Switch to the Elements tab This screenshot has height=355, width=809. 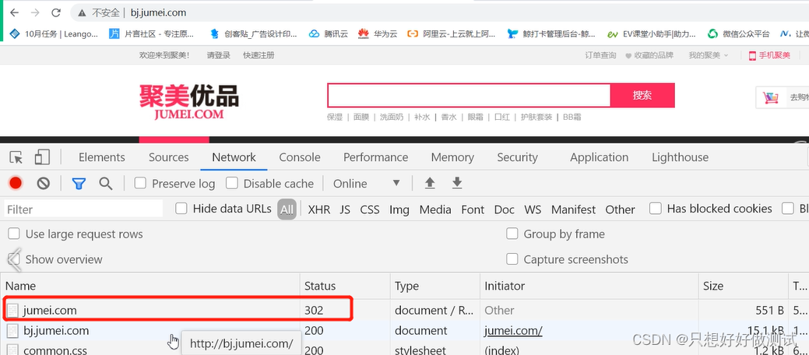click(102, 157)
